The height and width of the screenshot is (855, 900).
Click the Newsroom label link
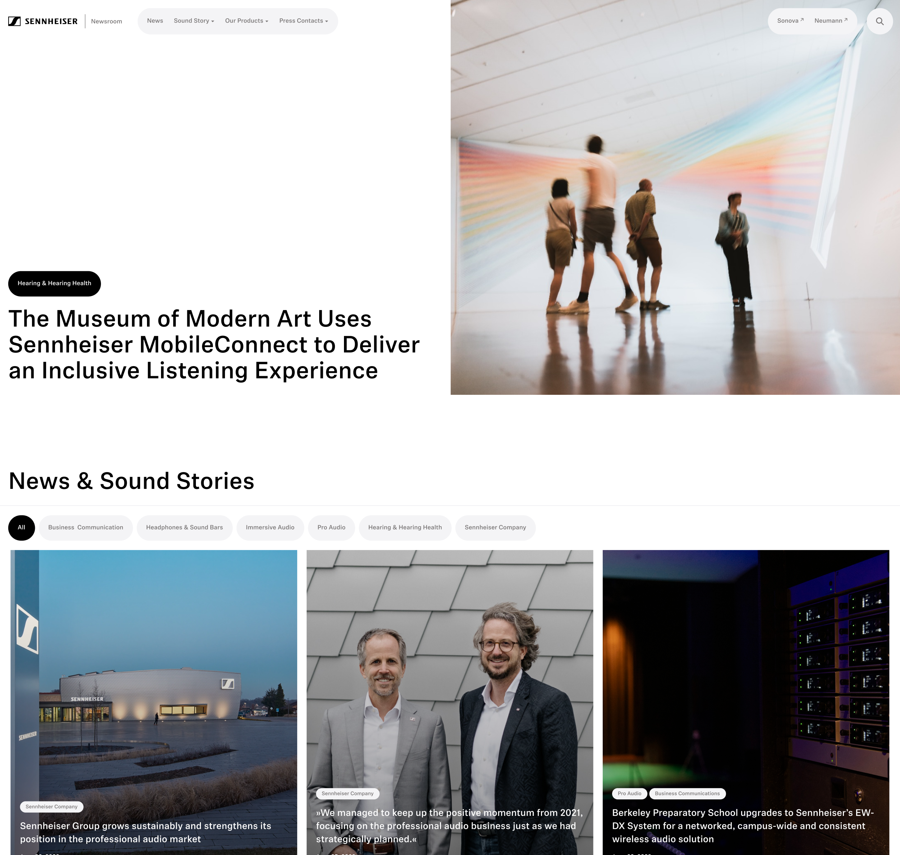tap(106, 21)
